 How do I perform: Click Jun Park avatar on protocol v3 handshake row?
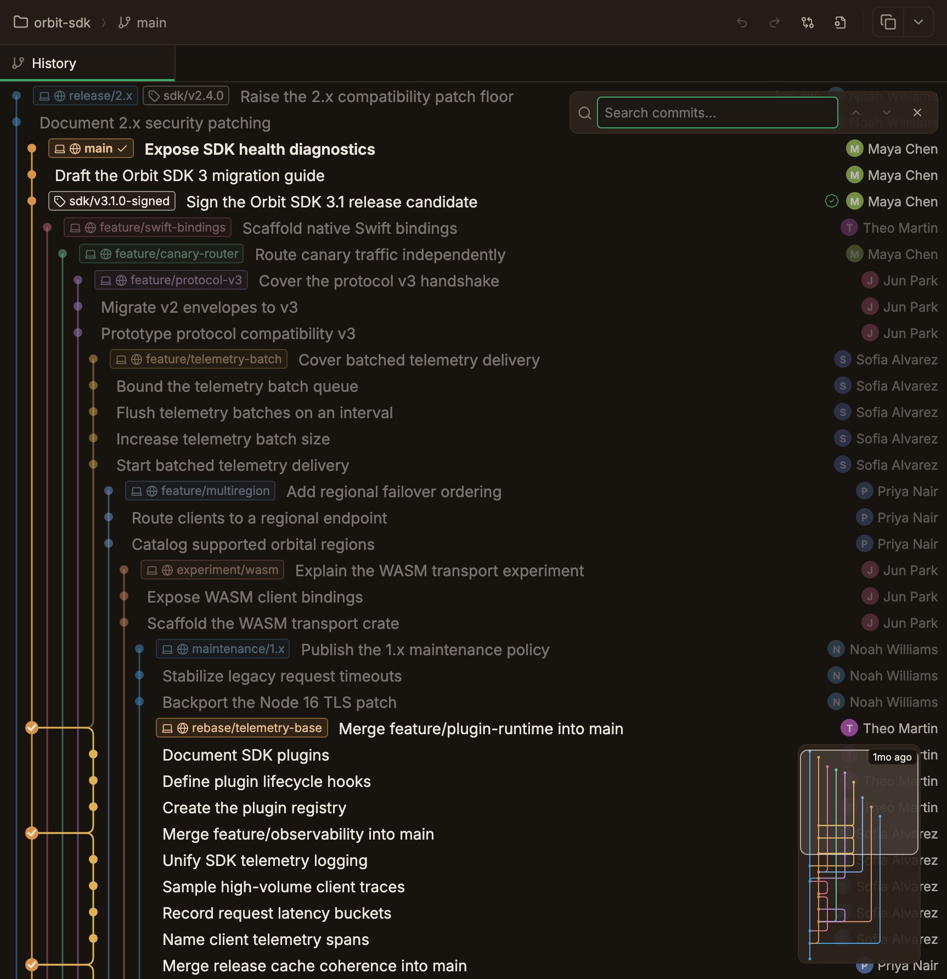[870, 280]
